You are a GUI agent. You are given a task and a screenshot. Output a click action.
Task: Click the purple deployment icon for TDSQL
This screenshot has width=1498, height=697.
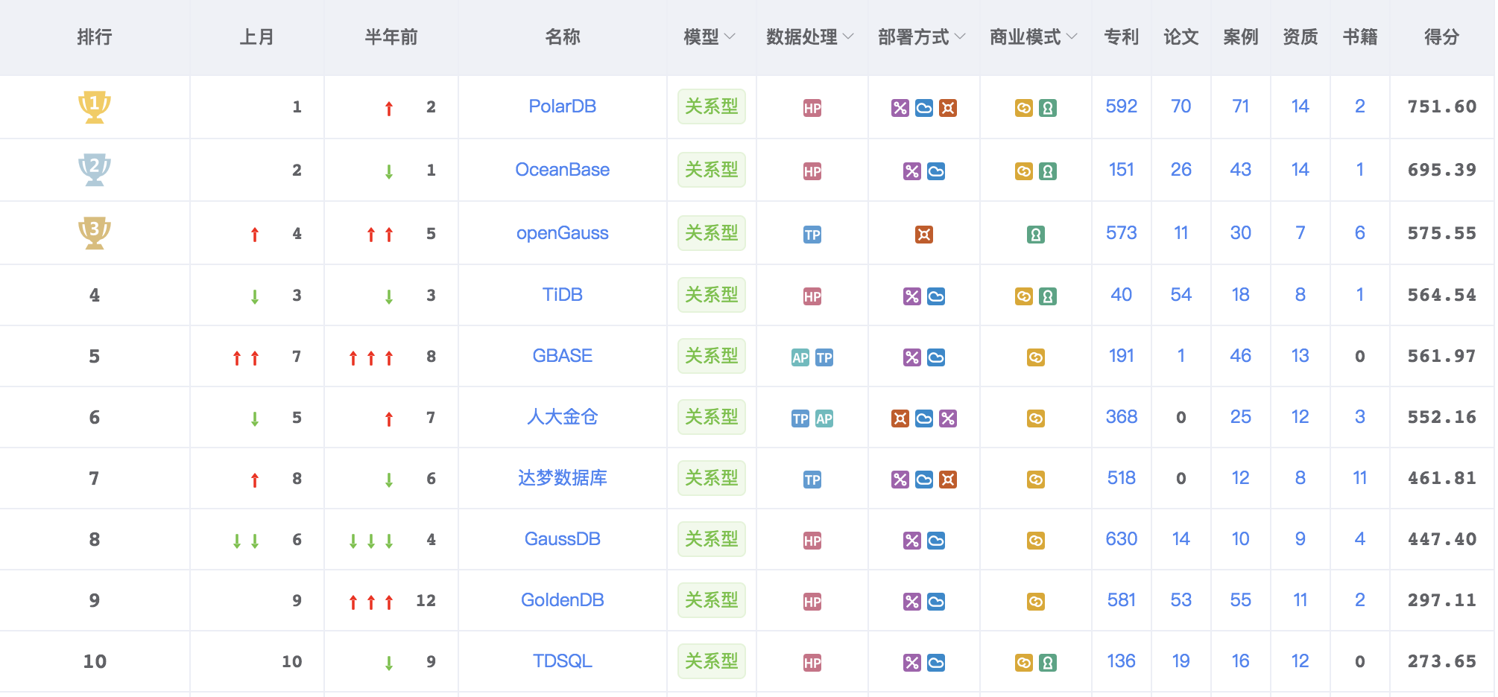[x=912, y=663]
